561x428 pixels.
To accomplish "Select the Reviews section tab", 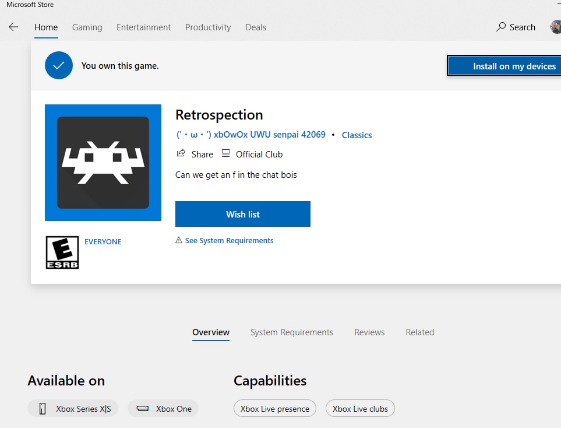I will (369, 332).
